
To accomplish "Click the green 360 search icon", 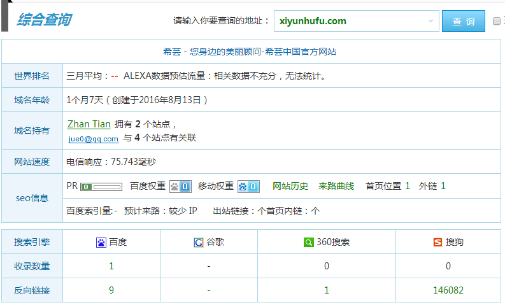I will click(308, 243).
